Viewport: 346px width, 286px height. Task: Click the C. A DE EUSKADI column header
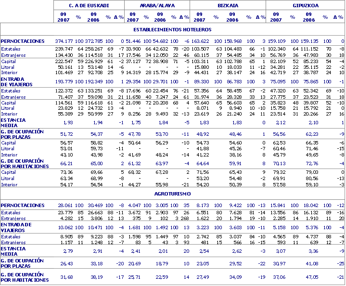point(89,5)
